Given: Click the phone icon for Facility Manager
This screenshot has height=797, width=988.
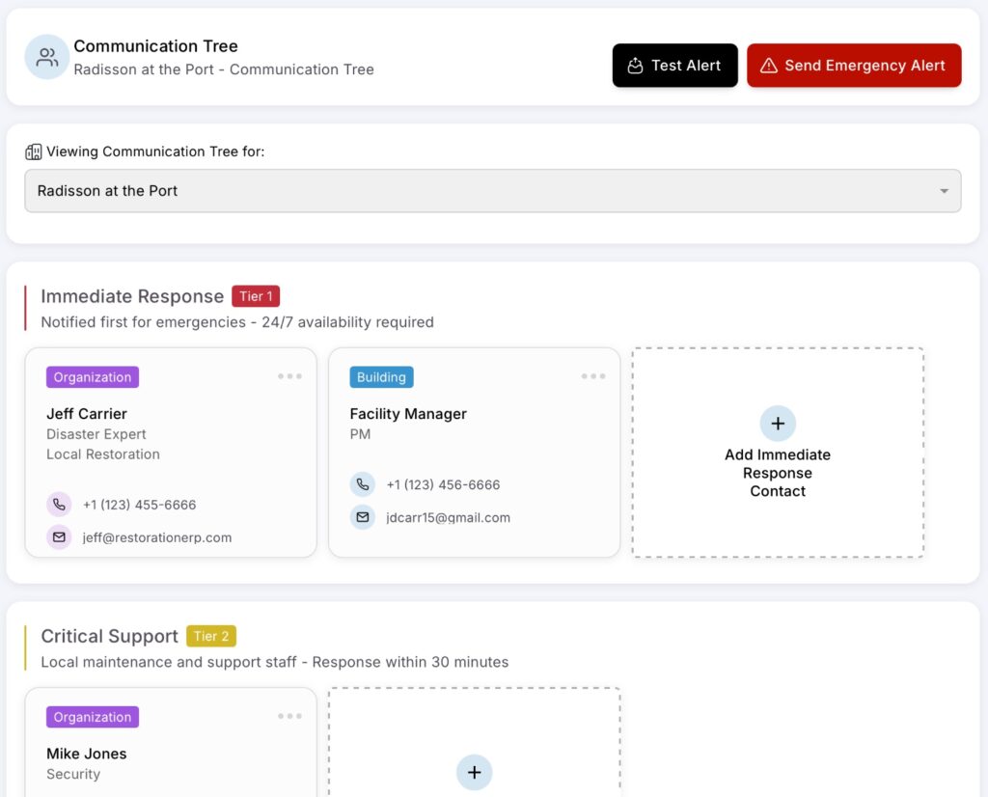Looking at the screenshot, I should coord(362,484).
